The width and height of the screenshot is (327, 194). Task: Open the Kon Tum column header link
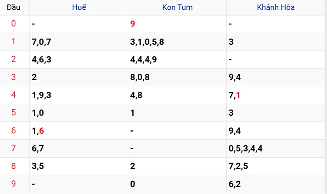177,7
